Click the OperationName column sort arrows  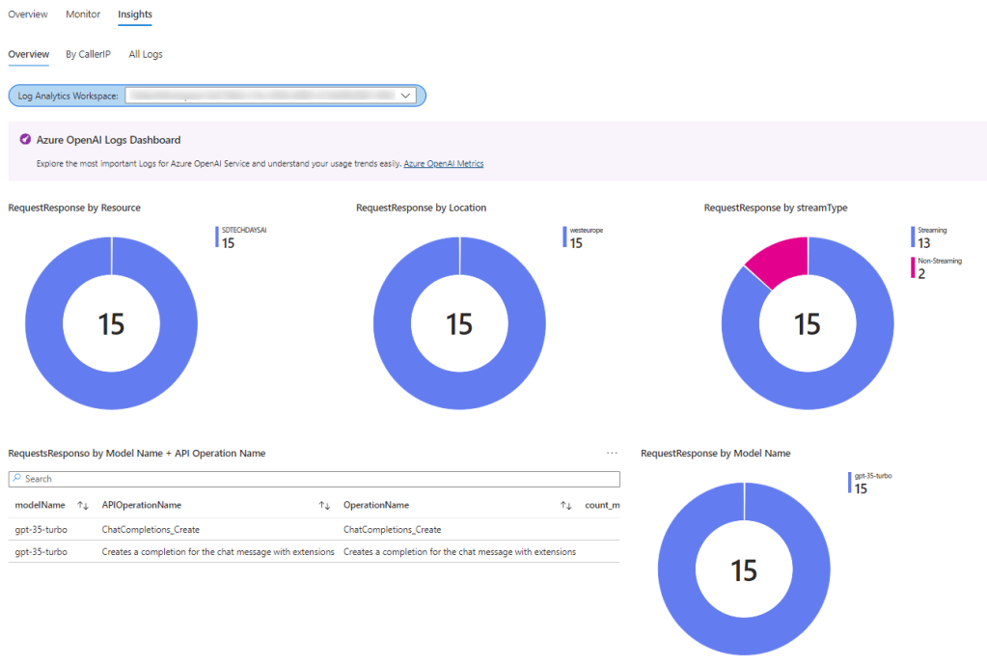[x=566, y=505]
